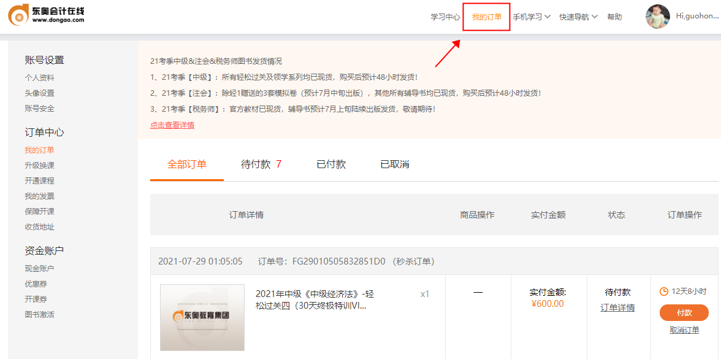Expand the 手机学习 dropdown menu
721x359 pixels.
pos(531,17)
